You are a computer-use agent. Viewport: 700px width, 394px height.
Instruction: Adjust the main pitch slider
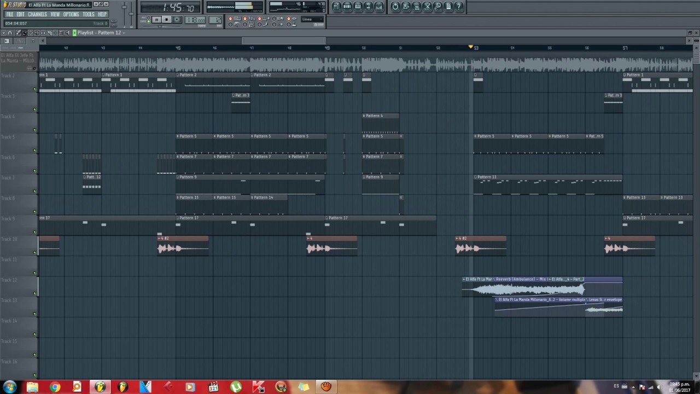coord(131,14)
